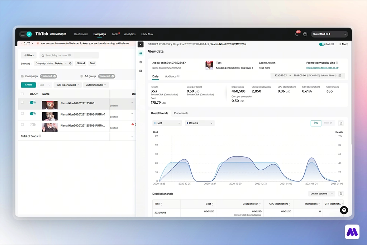Click the chart icon in panel sidebar
The height and width of the screenshot is (245, 367).
click(x=140, y=53)
